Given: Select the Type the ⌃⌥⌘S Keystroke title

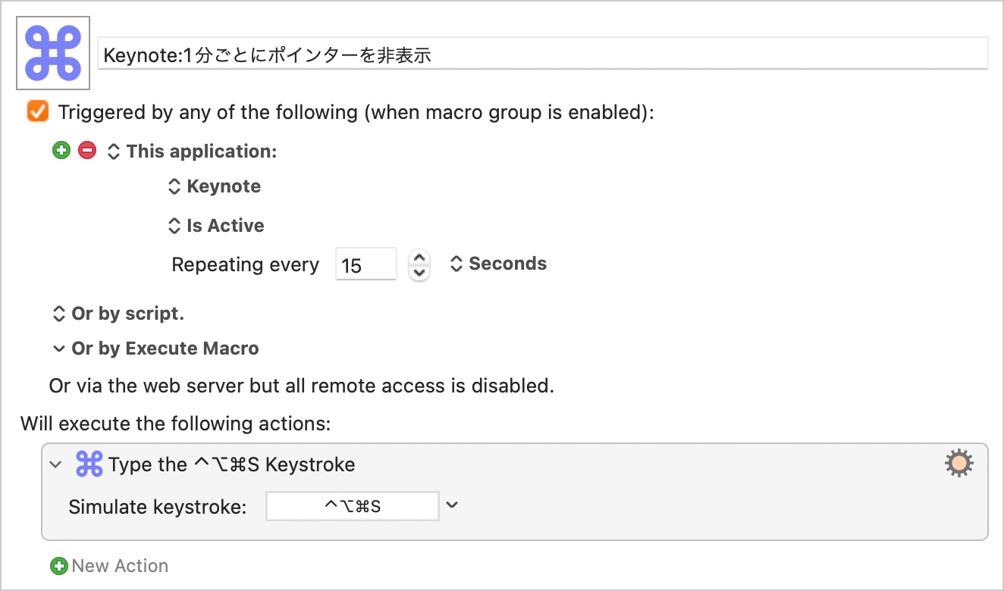Looking at the screenshot, I should coord(232,464).
